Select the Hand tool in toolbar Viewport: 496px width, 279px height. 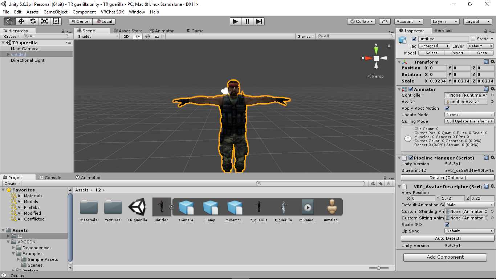(x=9, y=21)
